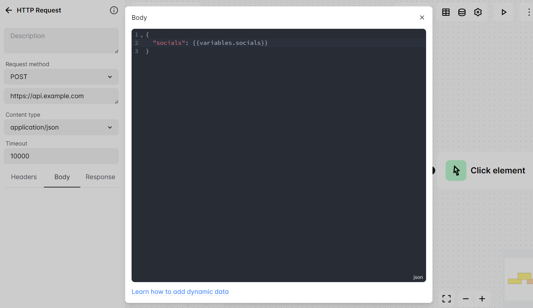Open workflow settings via the gear icon
The image size is (533, 308).
click(478, 12)
